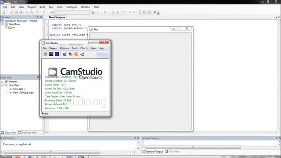
Task: Expand the src folder node
Action: [x=6, y=28]
